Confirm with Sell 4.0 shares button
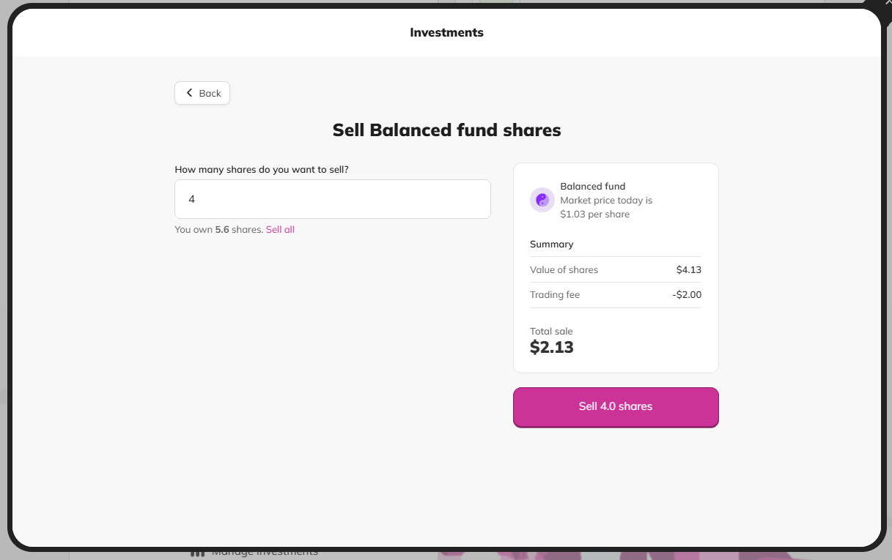This screenshot has height=560, width=892. [616, 407]
